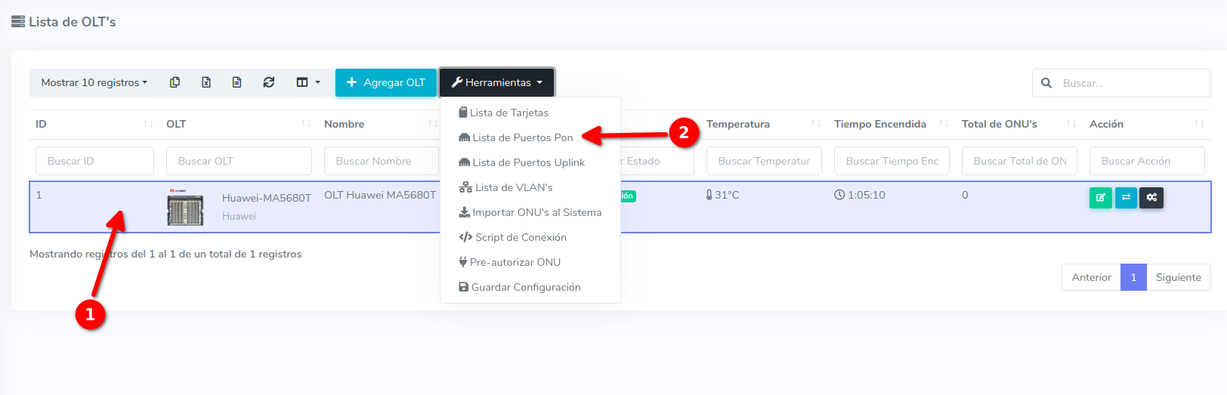
Task: Export table with the Excel icon
Action: coord(206,82)
